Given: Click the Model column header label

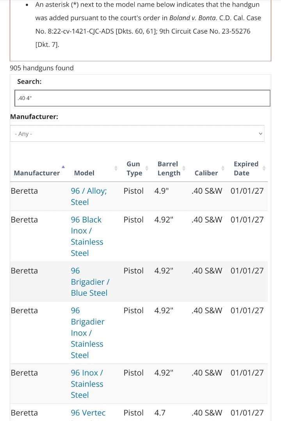Looking at the screenshot, I should [x=84, y=173].
